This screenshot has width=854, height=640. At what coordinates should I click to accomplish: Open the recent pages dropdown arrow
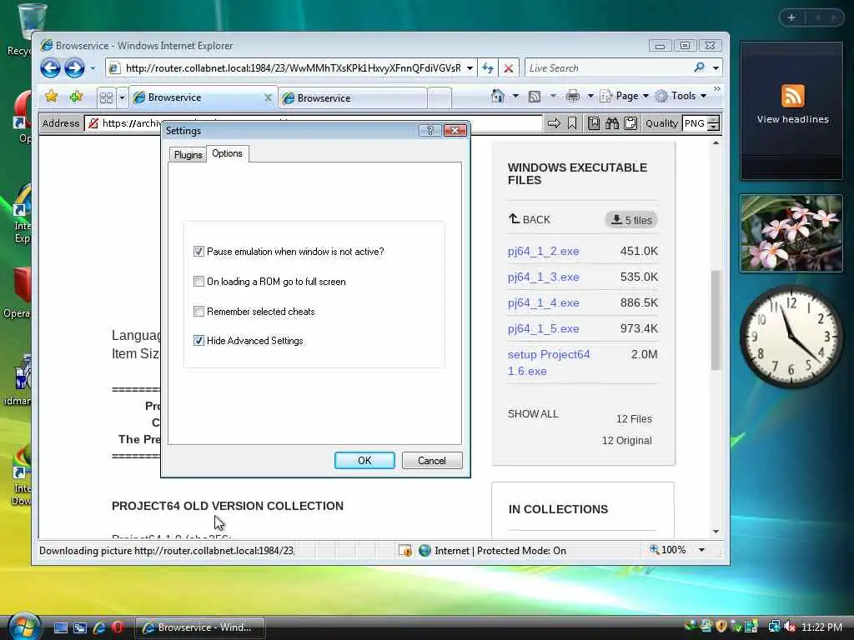tap(93, 68)
